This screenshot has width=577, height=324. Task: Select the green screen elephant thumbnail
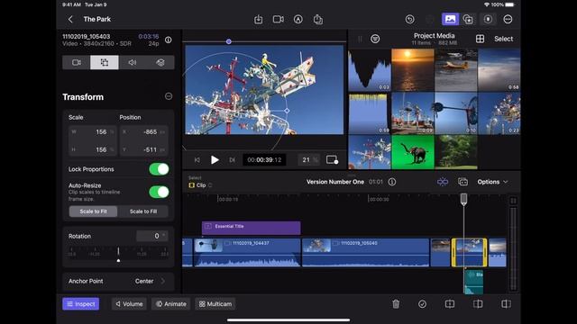pyautogui.click(x=413, y=152)
